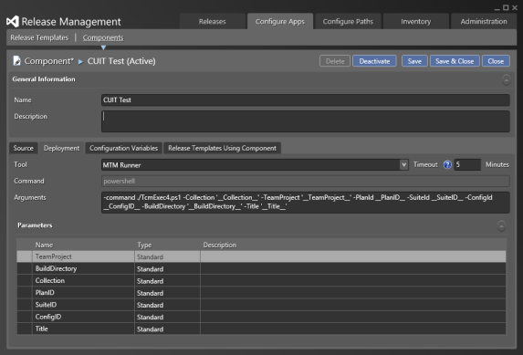Viewport: 523px width, 355px height.
Task: Click the Save button
Action: pos(414,61)
